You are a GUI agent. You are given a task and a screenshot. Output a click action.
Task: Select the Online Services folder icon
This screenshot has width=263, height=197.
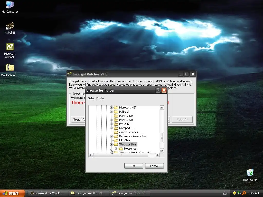click(116, 132)
